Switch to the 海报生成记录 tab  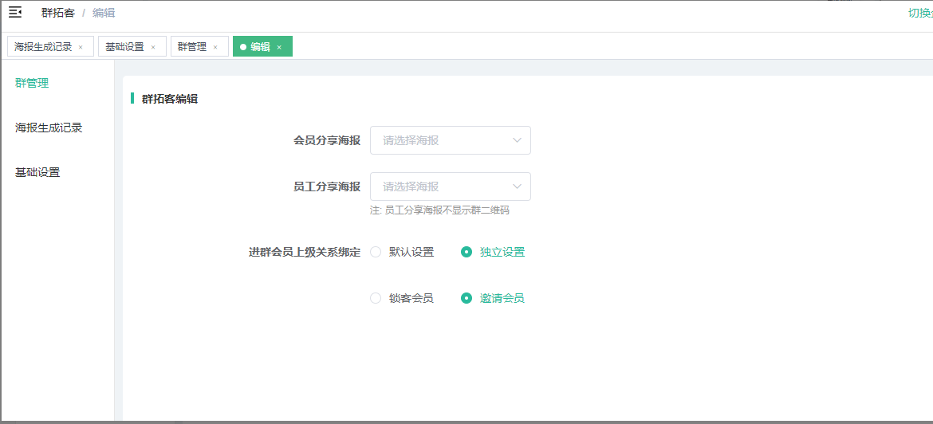(44, 47)
